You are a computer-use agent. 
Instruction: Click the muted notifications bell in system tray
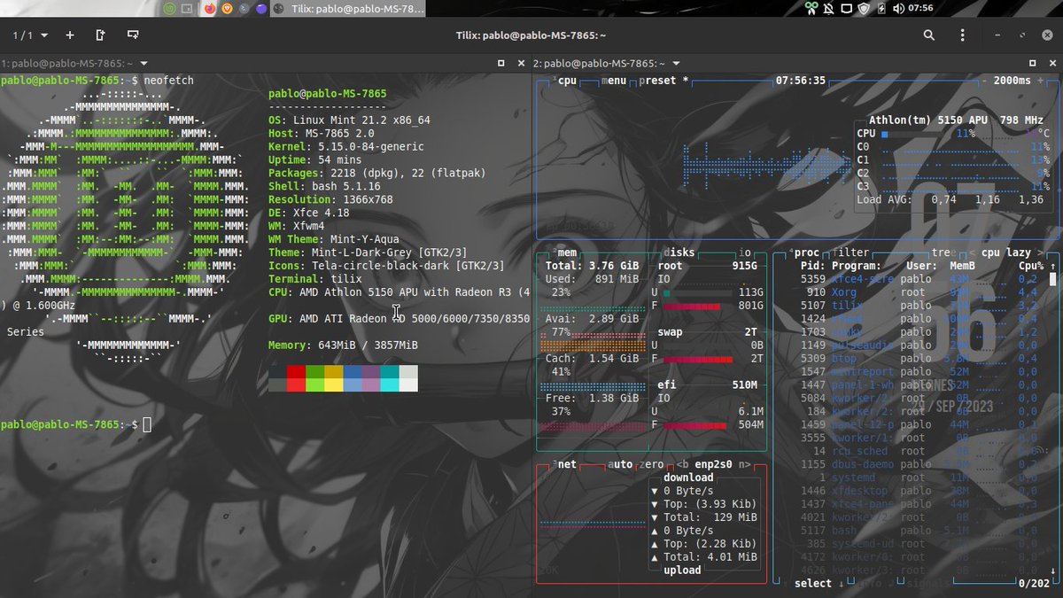[828, 7]
